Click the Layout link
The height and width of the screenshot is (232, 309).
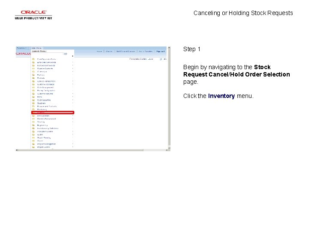coord(151,59)
